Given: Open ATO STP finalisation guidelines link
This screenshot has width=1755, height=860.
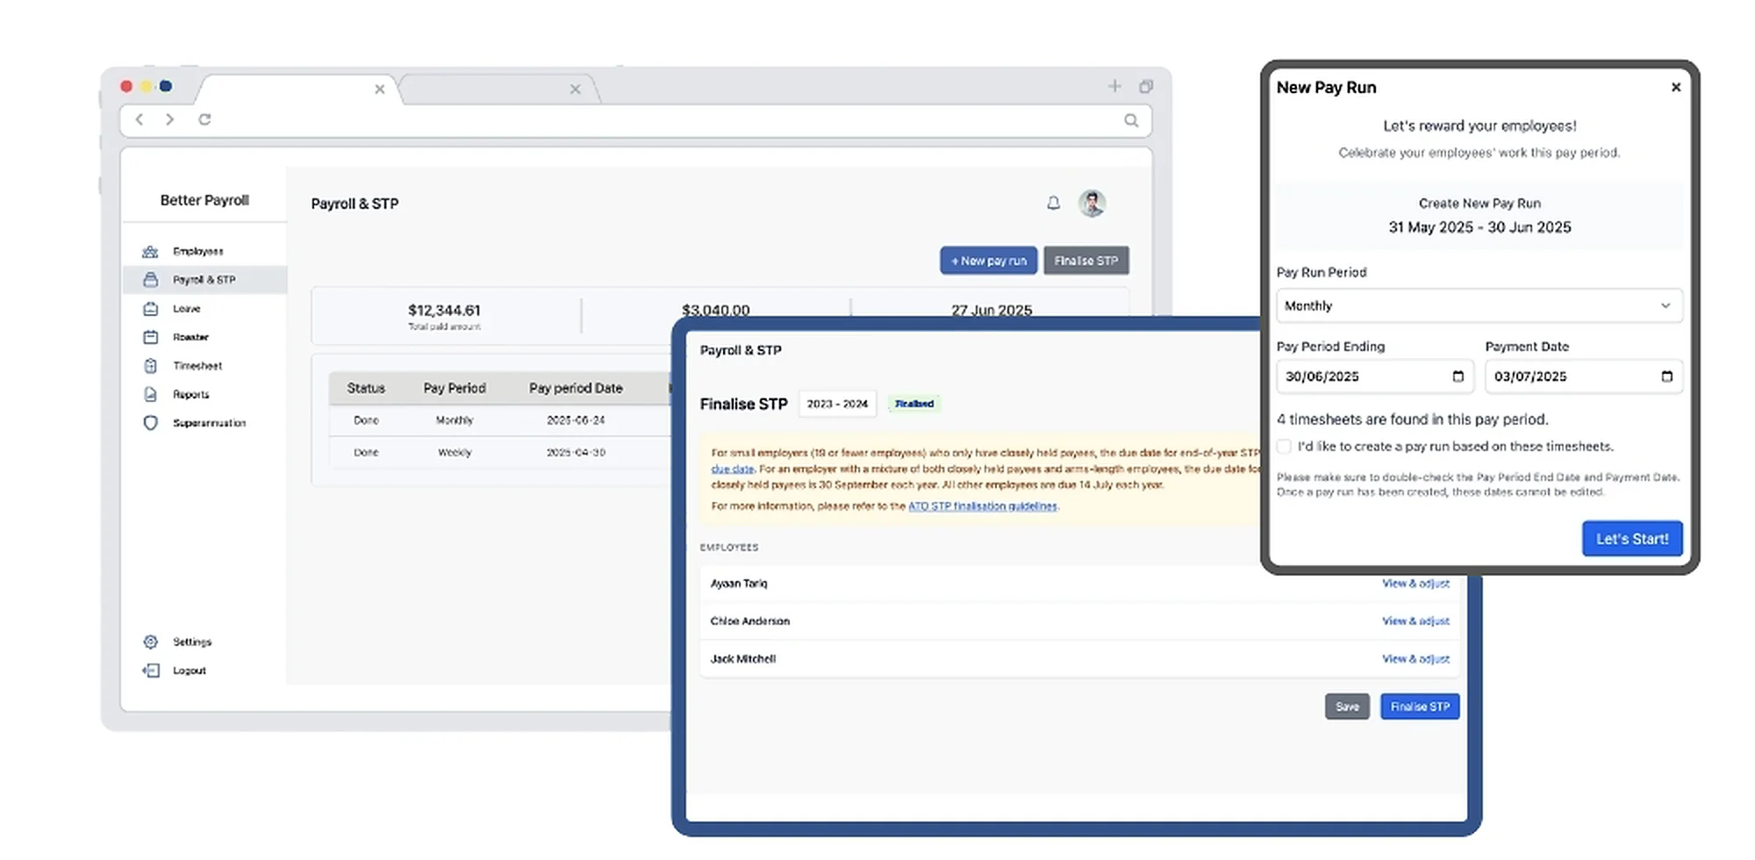Looking at the screenshot, I should point(983,506).
